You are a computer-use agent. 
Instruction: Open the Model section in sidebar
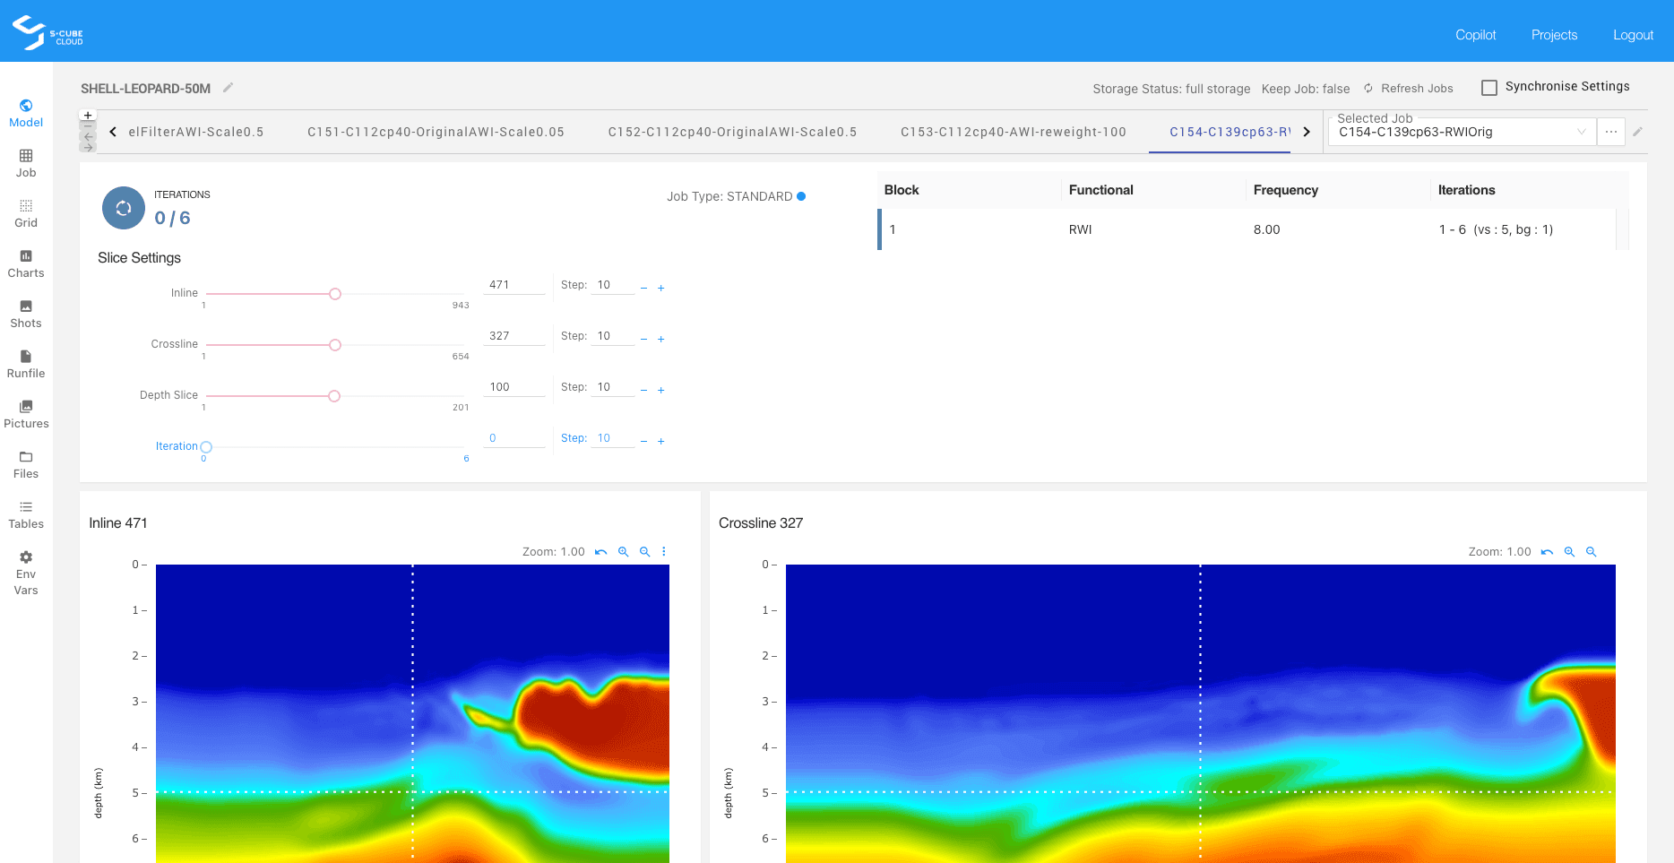click(x=26, y=114)
